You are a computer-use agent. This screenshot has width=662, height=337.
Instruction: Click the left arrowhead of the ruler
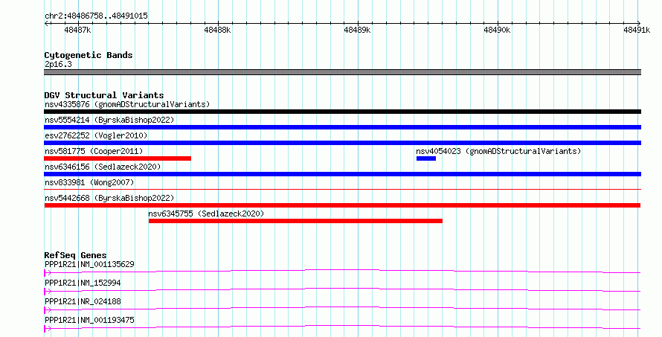pyautogui.click(x=46, y=23)
